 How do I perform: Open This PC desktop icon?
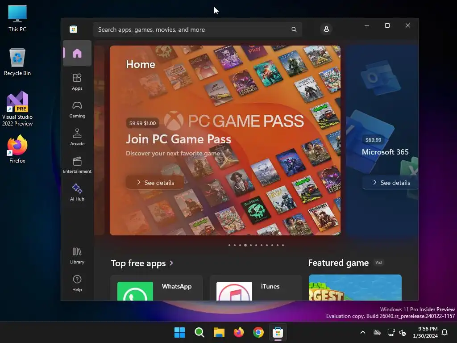click(x=17, y=19)
